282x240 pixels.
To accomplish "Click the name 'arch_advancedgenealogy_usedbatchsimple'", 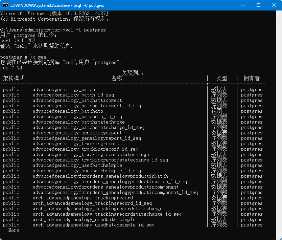I will 84,219.
